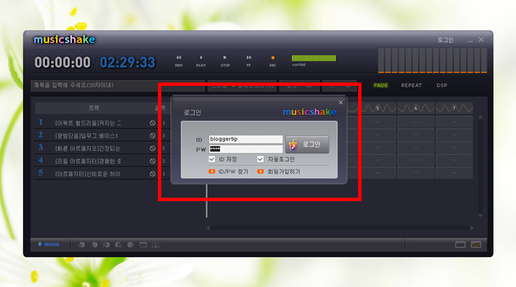The height and width of the screenshot is (287, 516).
Task: Toggle the FADE option
Action: [x=381, y=85]
